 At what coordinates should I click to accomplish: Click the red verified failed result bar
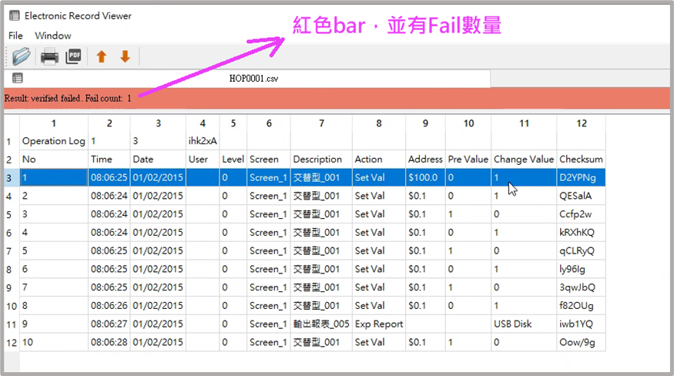[x=337, y=98]
